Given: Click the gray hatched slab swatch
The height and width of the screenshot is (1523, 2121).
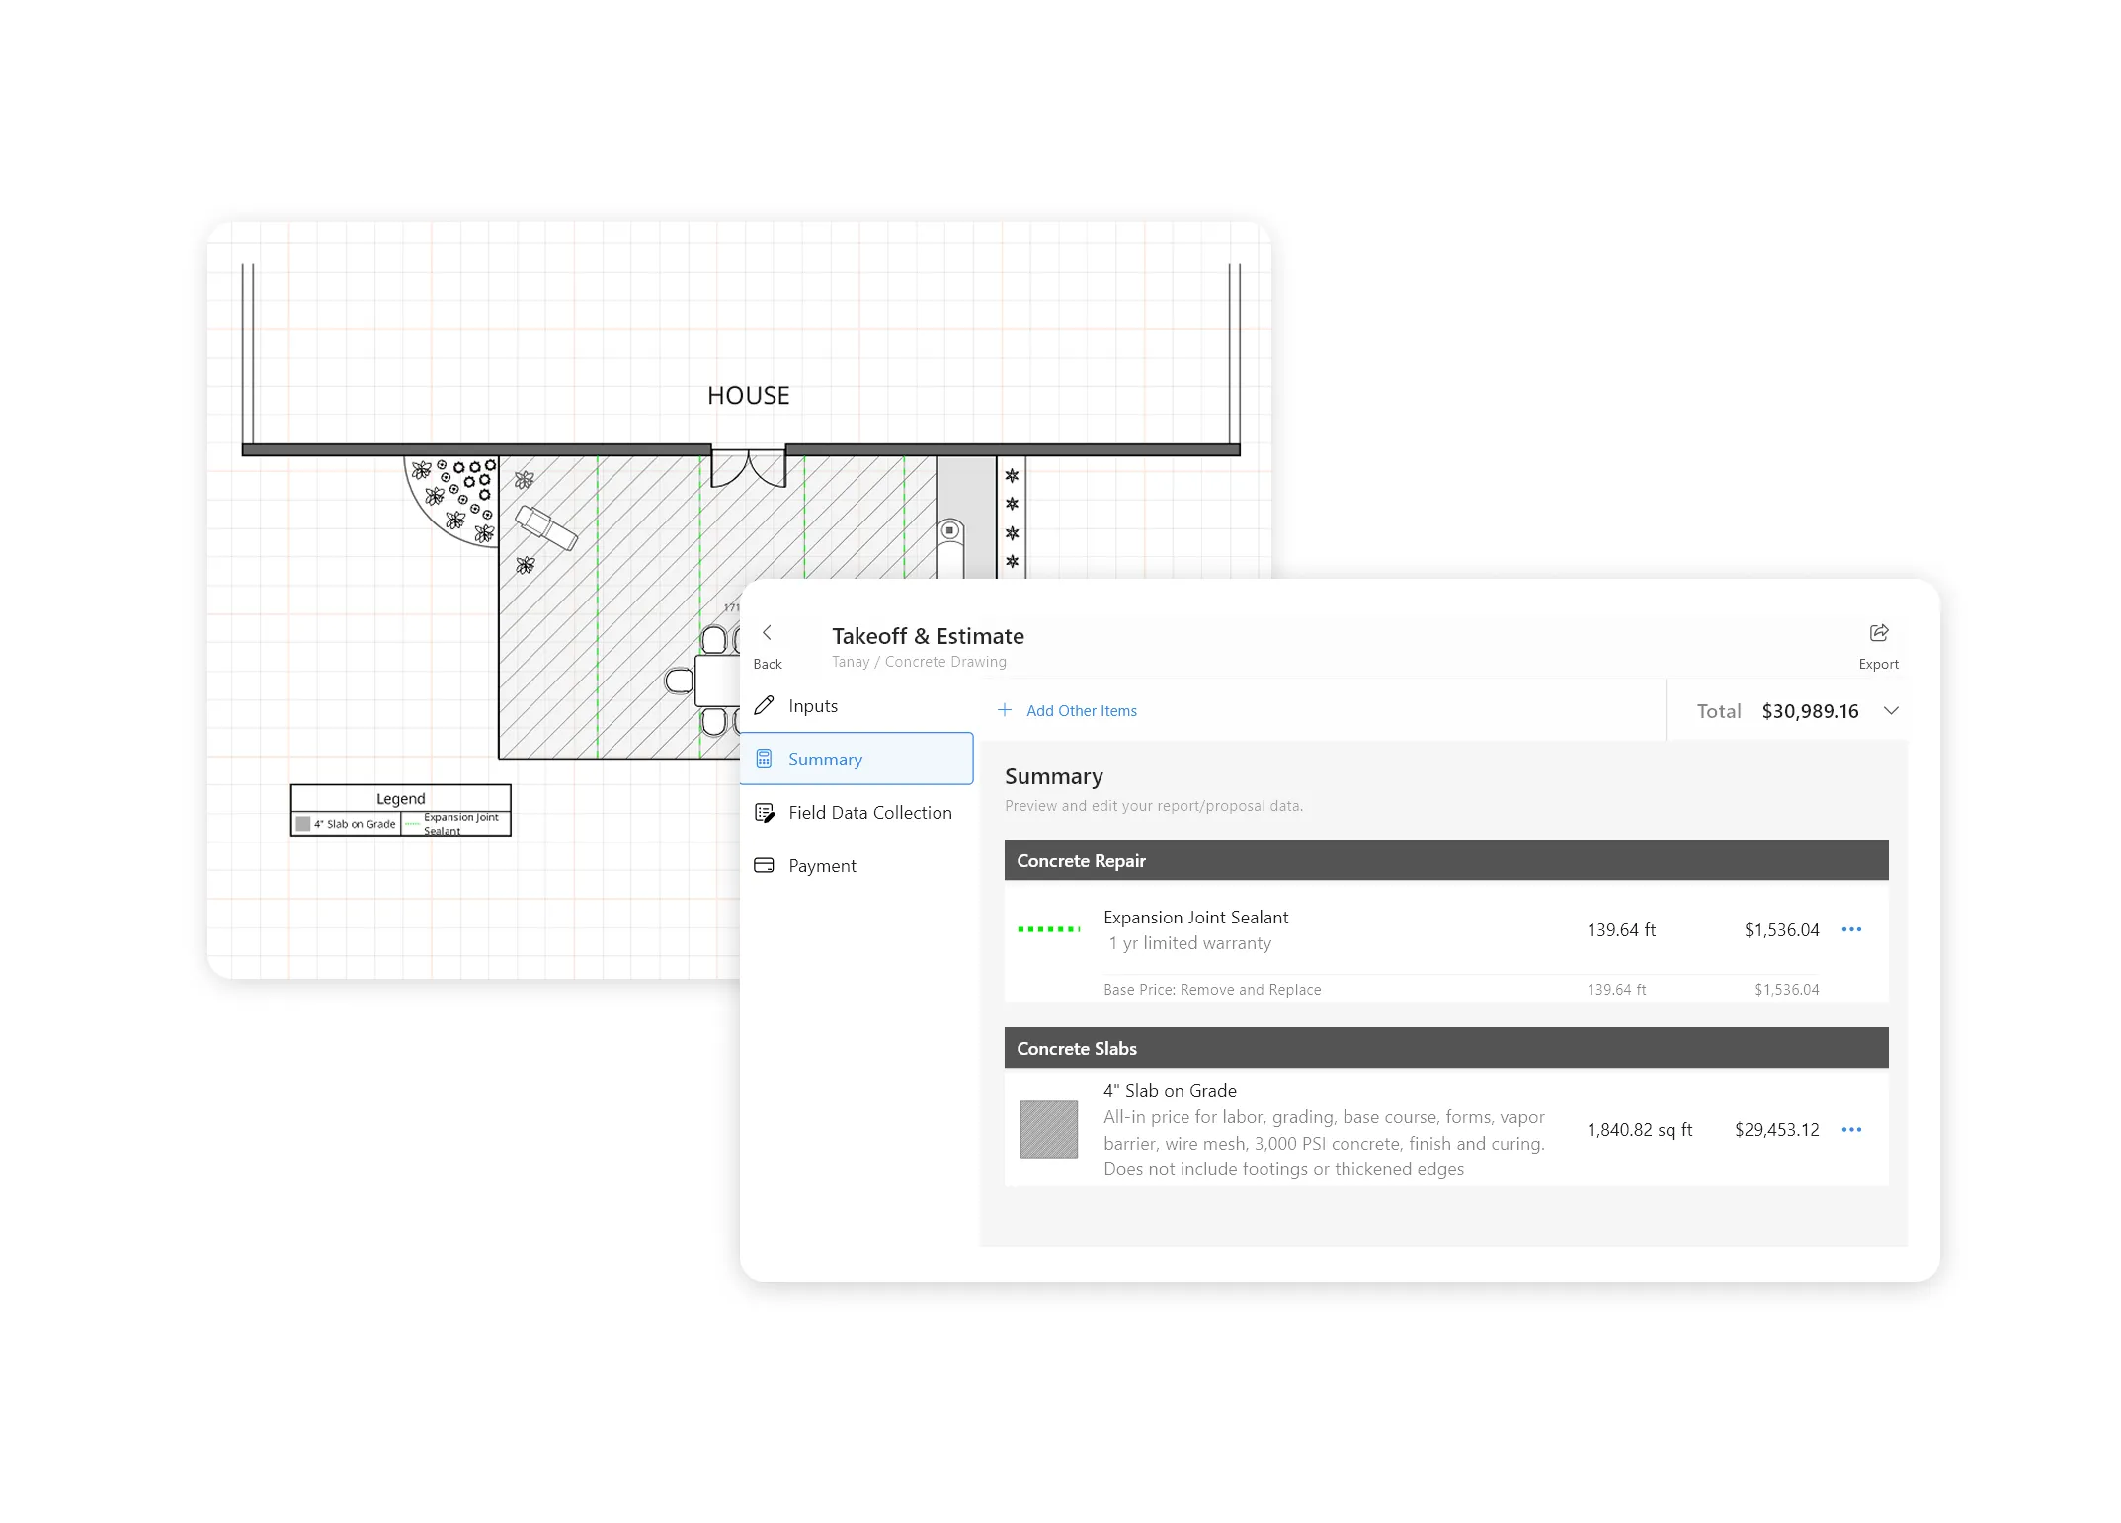Looking at the screenshot, I should coord(1048,1129).
